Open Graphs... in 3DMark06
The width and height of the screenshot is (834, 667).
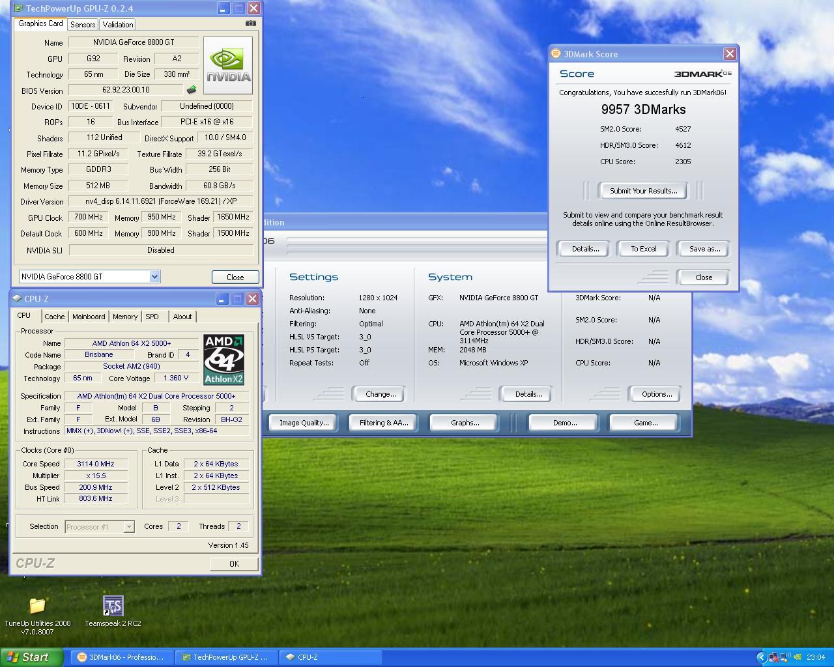coord(465,423)
